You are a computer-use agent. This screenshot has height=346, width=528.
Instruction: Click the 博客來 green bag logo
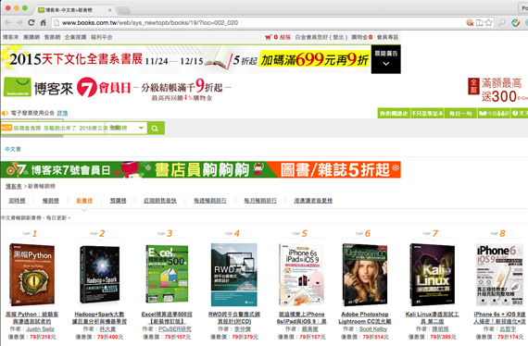pos(18,87)
